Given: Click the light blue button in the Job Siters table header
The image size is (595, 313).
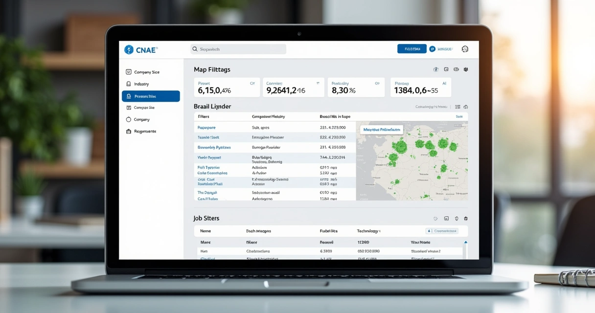Looking at the screenshot, I should click(442, 231).
